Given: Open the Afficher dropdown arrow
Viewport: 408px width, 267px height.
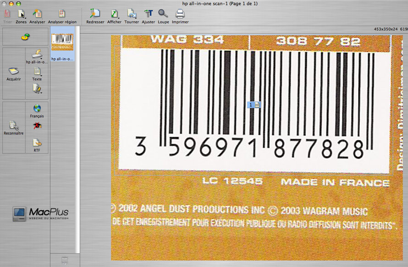Looking at the screenshot, I should point(119,18).
